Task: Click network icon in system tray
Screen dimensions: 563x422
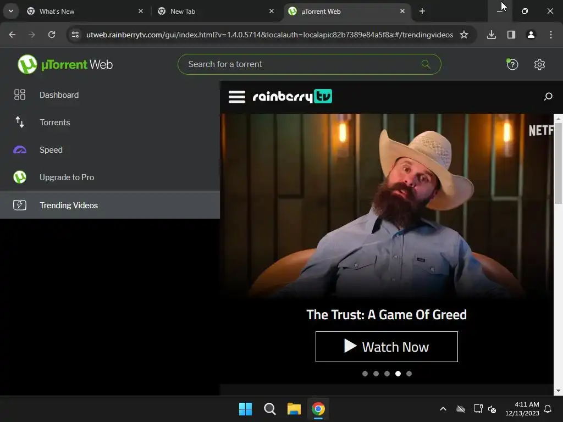Action: [x=478, y=409]
